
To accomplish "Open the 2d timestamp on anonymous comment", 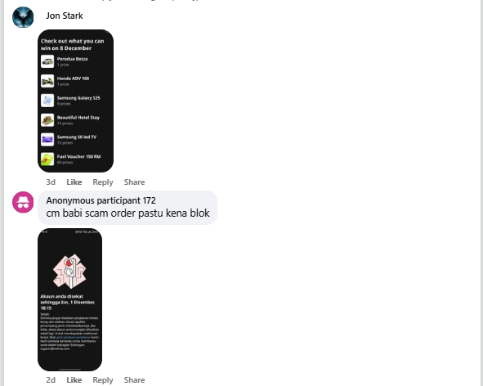I will pos(51,379).
